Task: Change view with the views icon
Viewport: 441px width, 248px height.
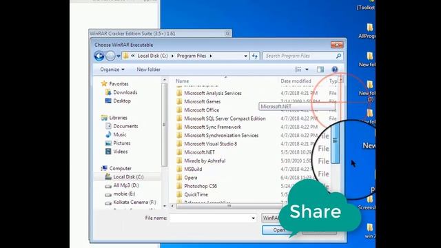Action: point(298,70)
